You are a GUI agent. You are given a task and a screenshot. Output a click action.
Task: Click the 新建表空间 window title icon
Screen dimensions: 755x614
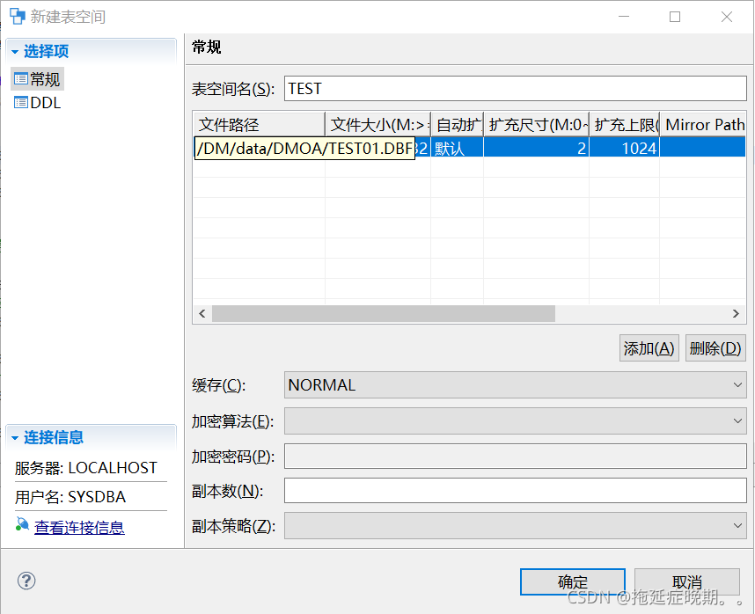coord(18,17)
